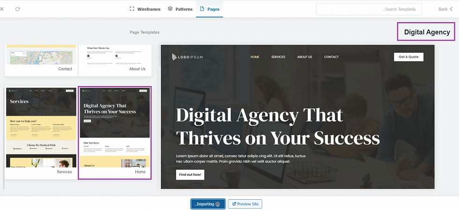Switch to the Wireframes tab

click(x=145, y=9)
